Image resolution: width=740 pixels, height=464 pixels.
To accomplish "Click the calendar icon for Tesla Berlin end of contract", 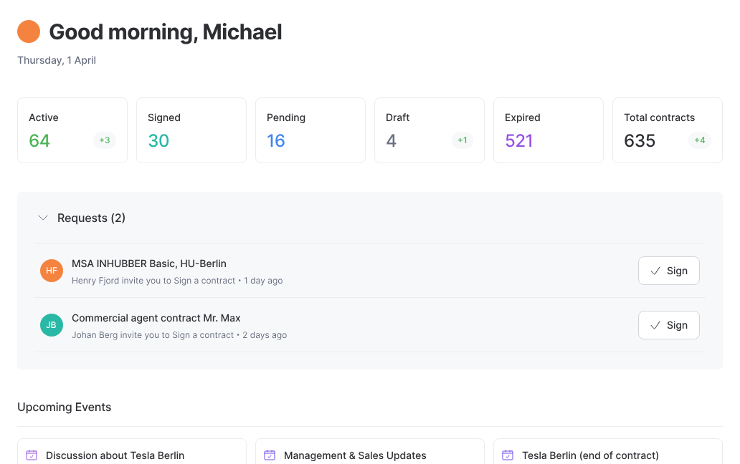I will 507,455.
